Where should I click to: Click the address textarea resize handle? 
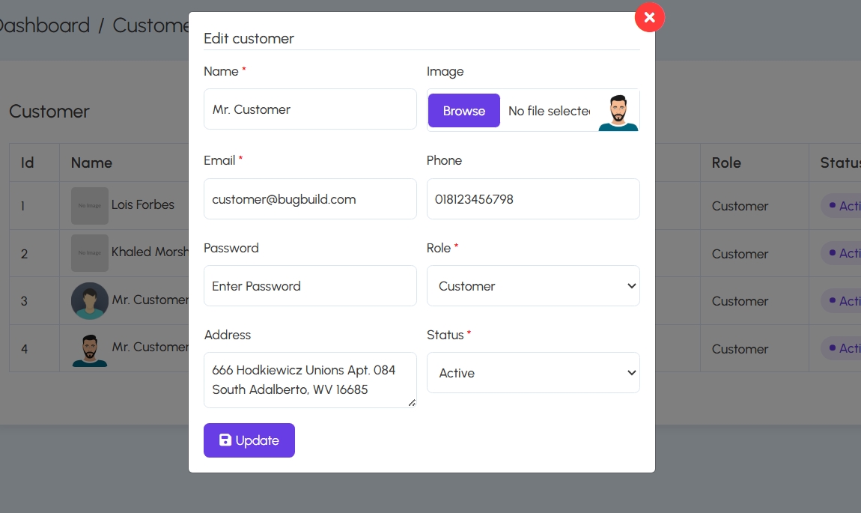[x=412, y=403]
